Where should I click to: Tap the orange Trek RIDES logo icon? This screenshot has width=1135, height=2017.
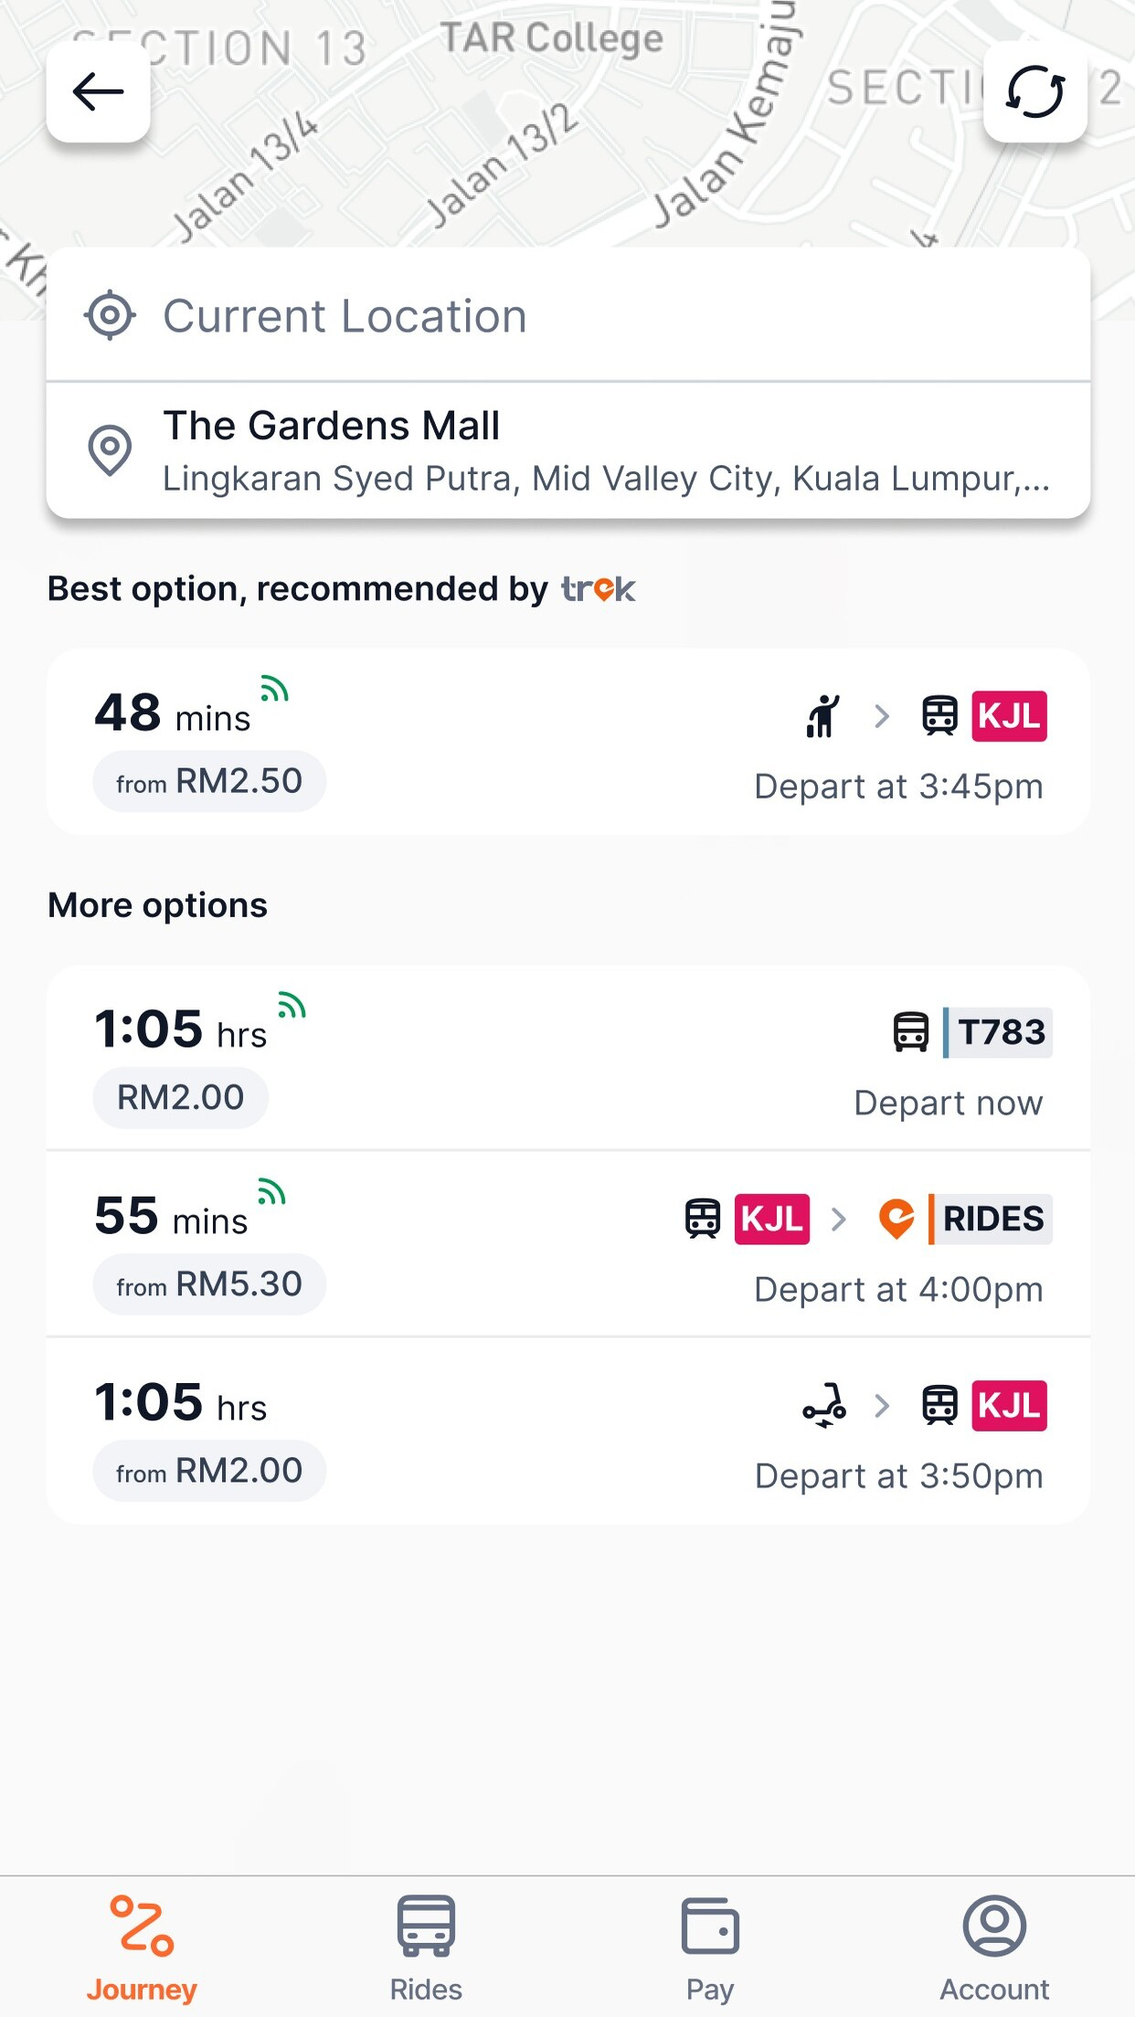(x=896, y=1219)
